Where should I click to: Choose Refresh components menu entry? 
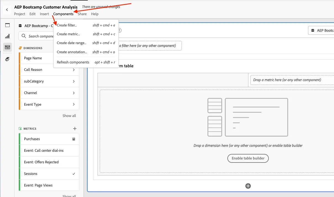[86, 62]
